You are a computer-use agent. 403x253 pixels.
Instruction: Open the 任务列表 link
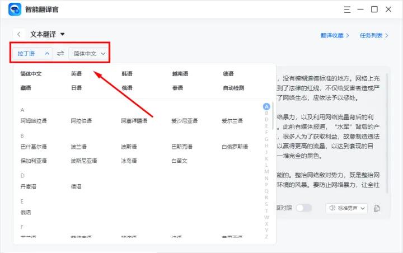[x=374, y=35]
